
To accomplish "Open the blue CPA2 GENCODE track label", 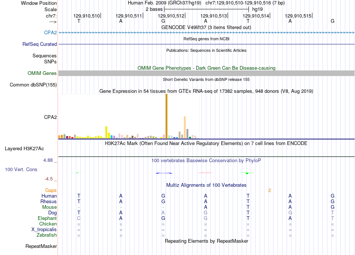I will point(50,32).
